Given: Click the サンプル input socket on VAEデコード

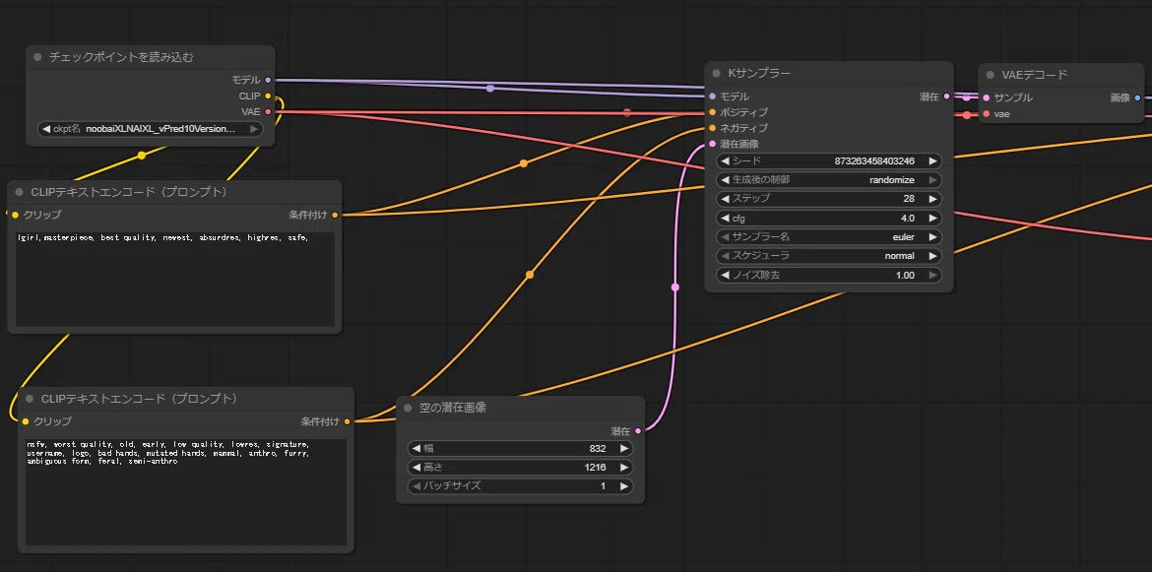Looking at the screenshot, I should pos(986,97).
